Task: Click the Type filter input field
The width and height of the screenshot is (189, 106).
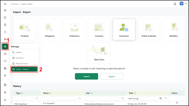Action: 24,98
